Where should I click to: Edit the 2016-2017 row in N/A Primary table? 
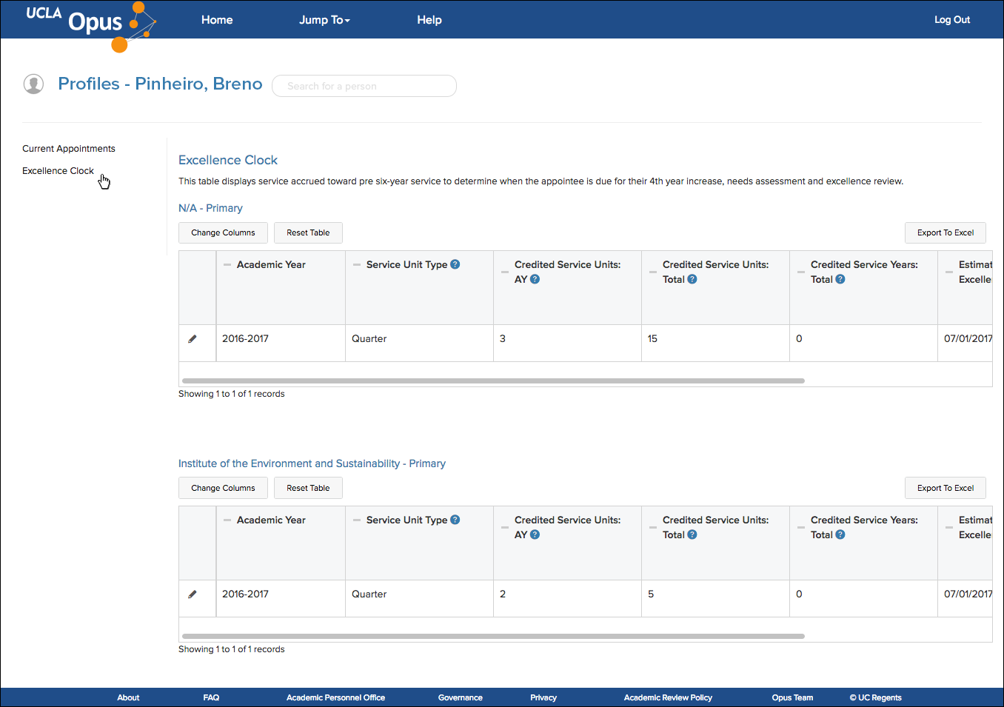point(193,339)
